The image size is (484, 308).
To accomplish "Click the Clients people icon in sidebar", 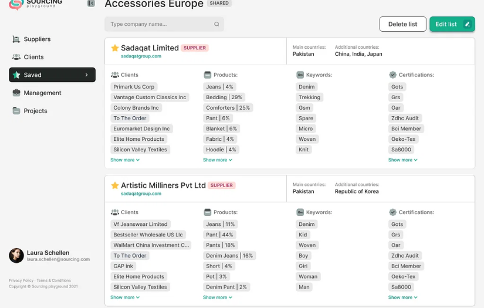I will [16, 57].
